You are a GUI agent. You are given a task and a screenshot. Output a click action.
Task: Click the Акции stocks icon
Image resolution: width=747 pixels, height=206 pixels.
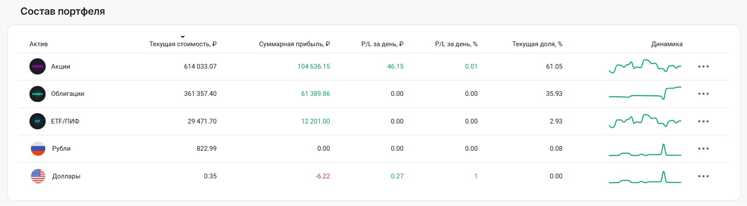click(x=38, y=67)
